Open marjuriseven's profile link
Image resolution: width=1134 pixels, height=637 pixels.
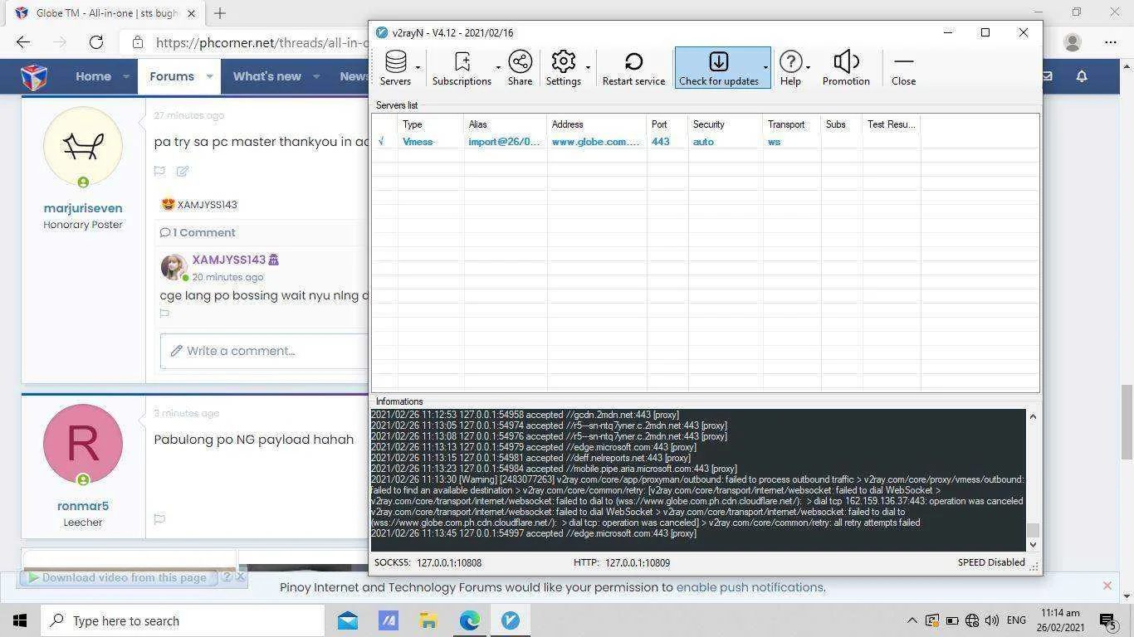tap(83, 208)
